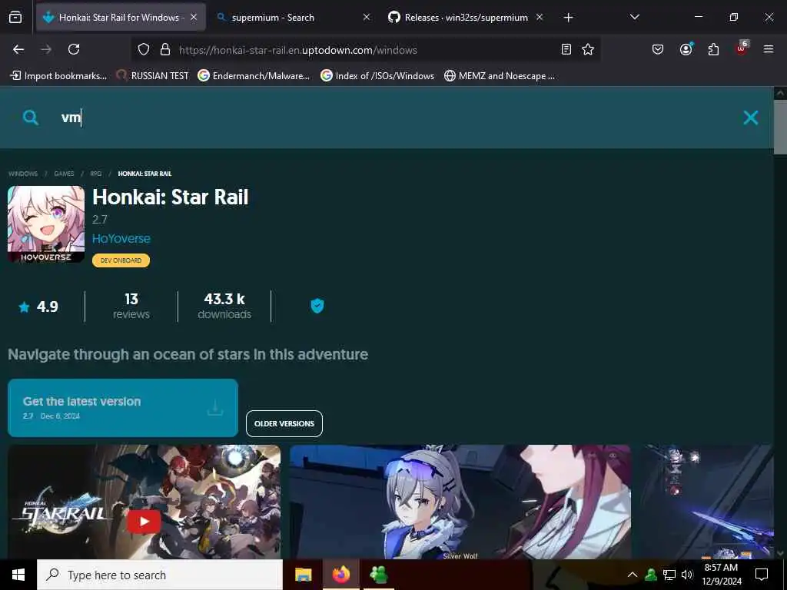Go forward using the forward arrow
This screenshot has height=590, width=787.
click(46, 49)
